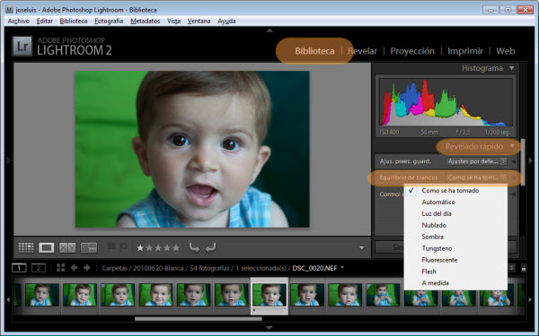Click the filmstrip horizontal scrollbar
The image size is (539, 336).
click(198, 319)
